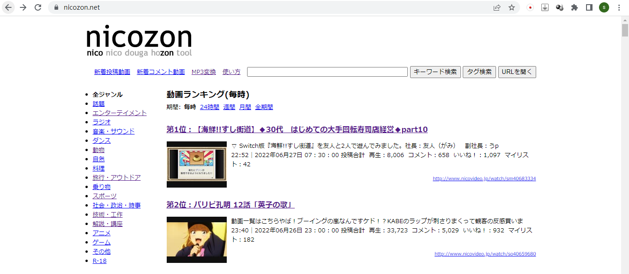Go back with the browser back arrow

coord(8,7)
